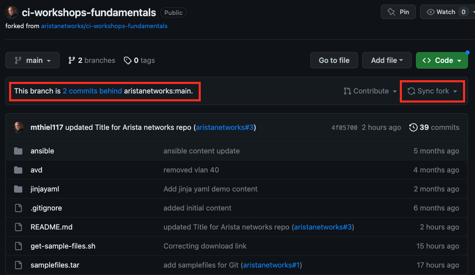Image resolution: width=475 pixels, height=275 pixels.
Task: Open commit hash 4f05700
Action: tap(344, 127)
